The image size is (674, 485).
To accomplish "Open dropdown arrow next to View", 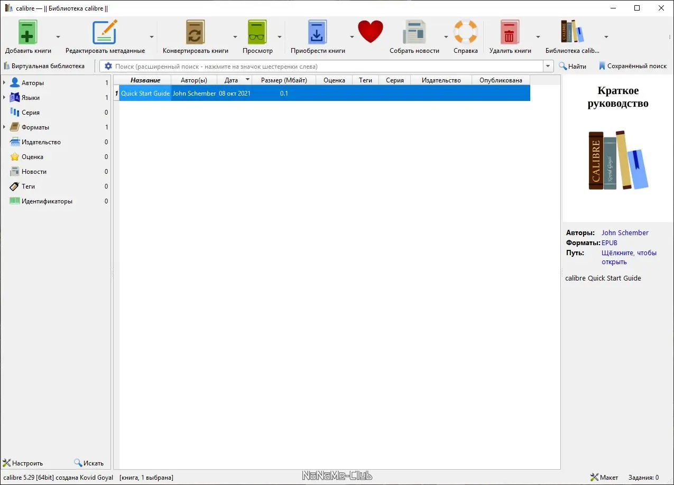I will tap(280, 37).
